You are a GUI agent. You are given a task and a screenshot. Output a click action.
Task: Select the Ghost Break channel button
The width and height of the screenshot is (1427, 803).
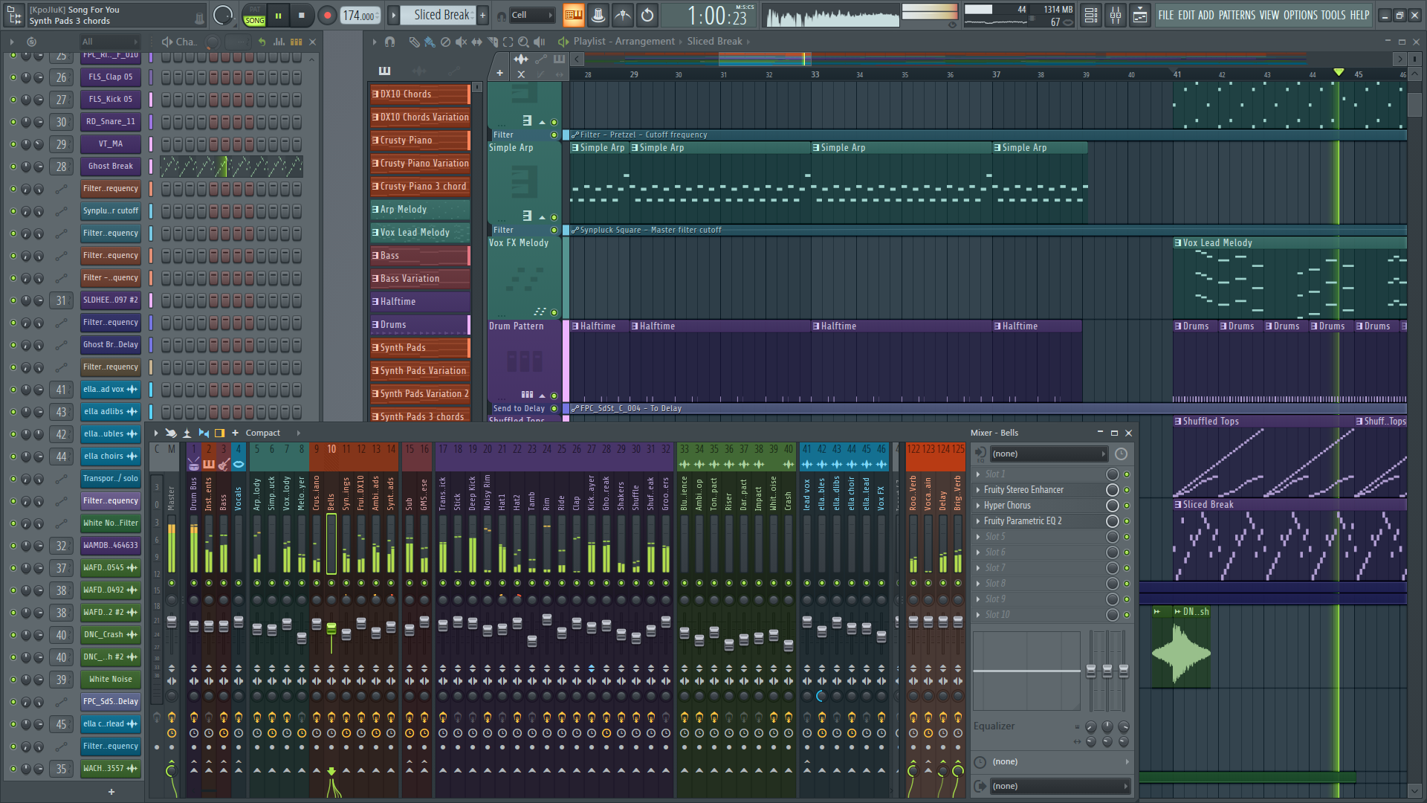[x=111, y=167]
